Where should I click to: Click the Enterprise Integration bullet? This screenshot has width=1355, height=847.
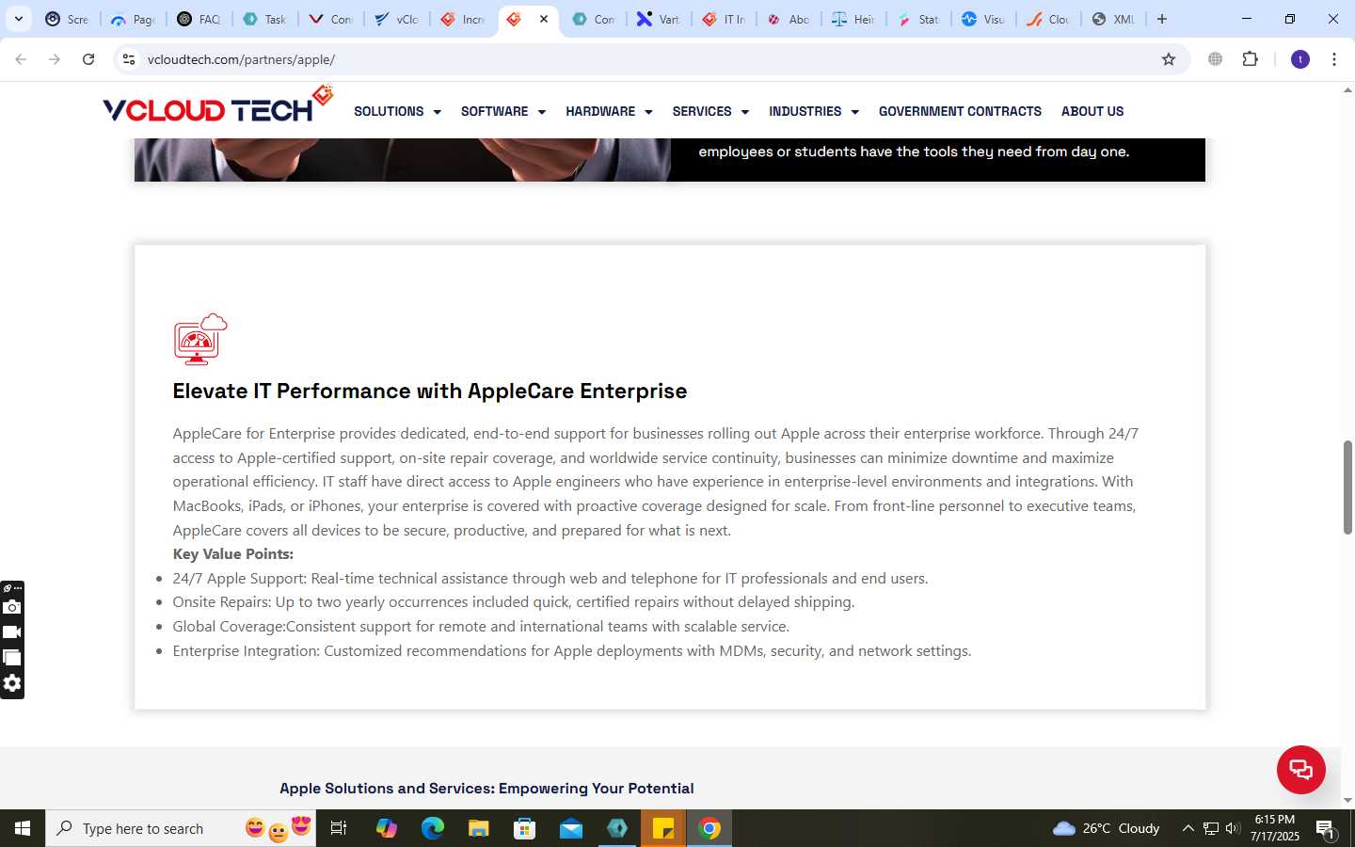(572, 650)
